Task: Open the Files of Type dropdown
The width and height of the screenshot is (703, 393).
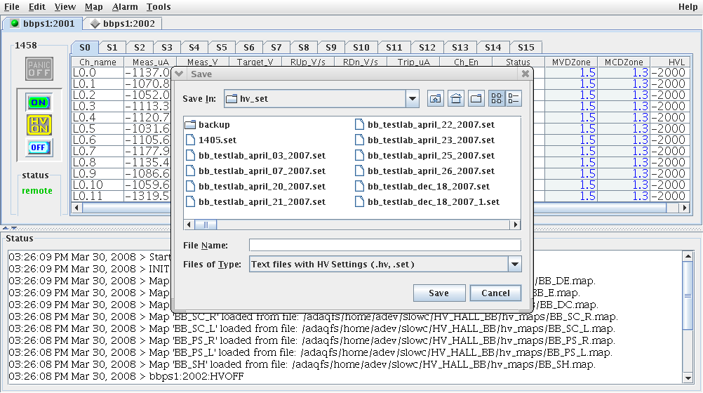Action: 515,265
